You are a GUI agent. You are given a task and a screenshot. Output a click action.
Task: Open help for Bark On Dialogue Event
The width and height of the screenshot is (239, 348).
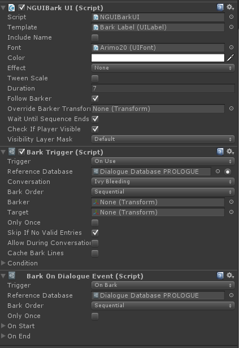click(220, 276)
